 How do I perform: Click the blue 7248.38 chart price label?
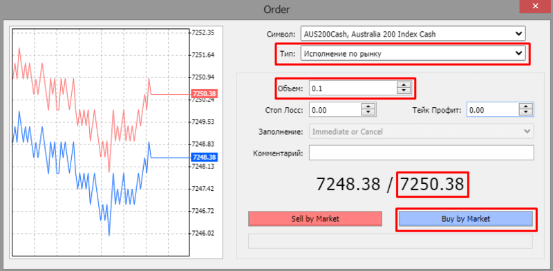click(204, 157)
